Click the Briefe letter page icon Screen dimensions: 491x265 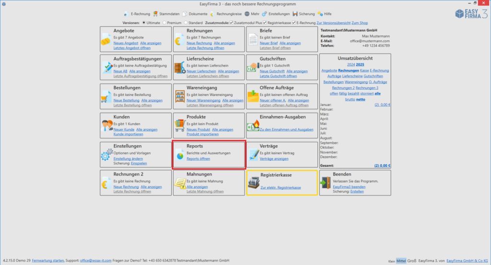[253, 40]
